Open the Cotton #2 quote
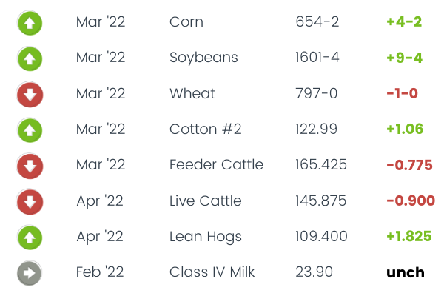Viewport: 444px width, 296px height. (x=205, y=129)
